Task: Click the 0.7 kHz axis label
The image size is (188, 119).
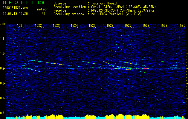Action: (x=3, y=98)
